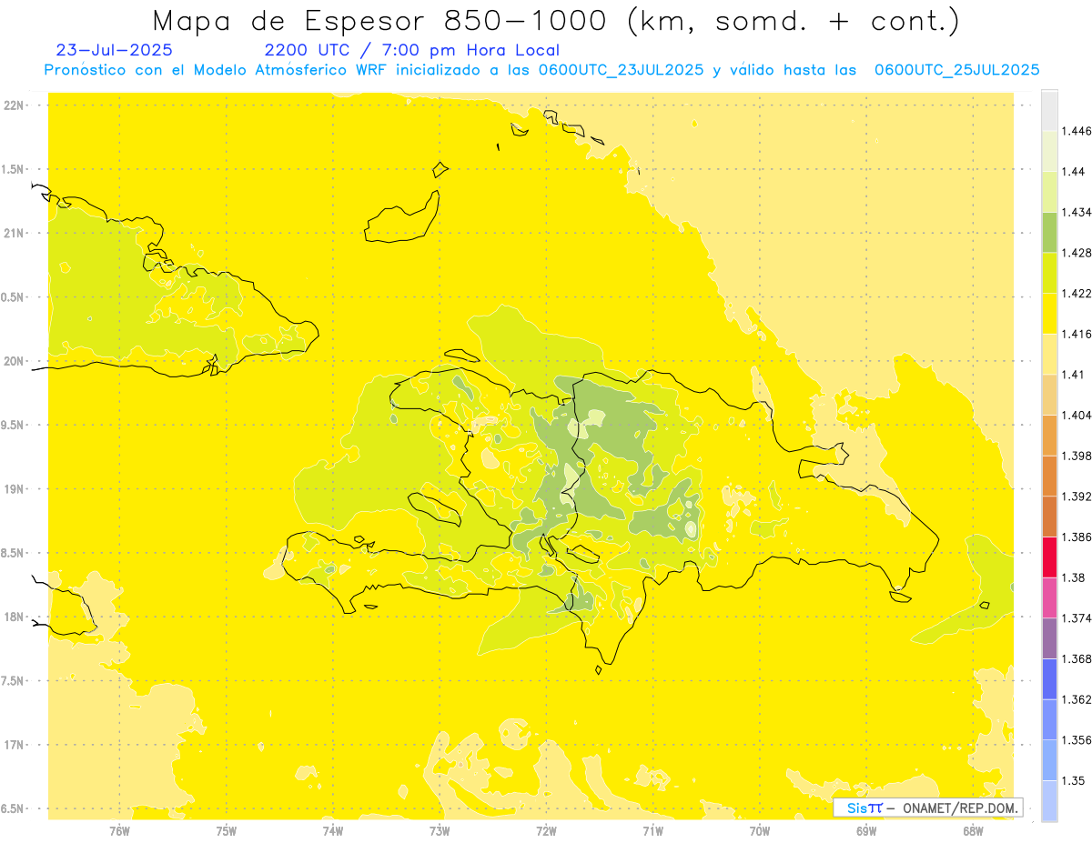
Task: Click the legend value '1.35'
Action: click(1073, 780)
